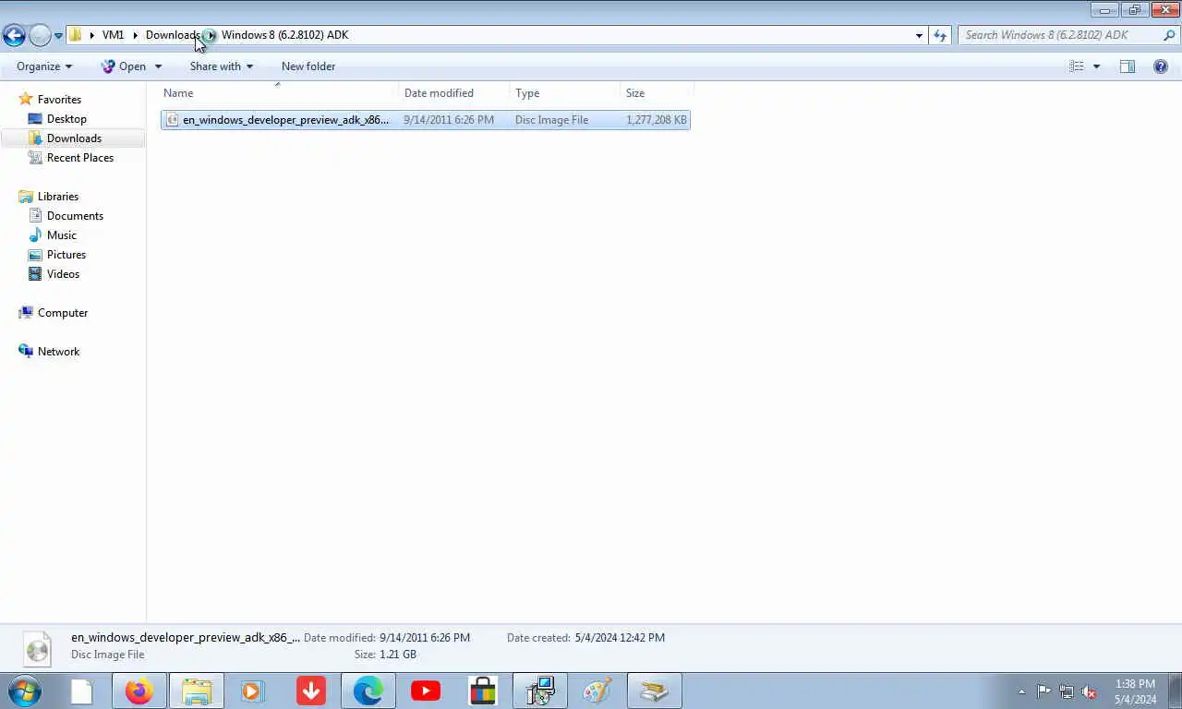Open YouTube from the taskbar
The width and height of the screenshot is (1182, 709).
[x=426, y=691]
